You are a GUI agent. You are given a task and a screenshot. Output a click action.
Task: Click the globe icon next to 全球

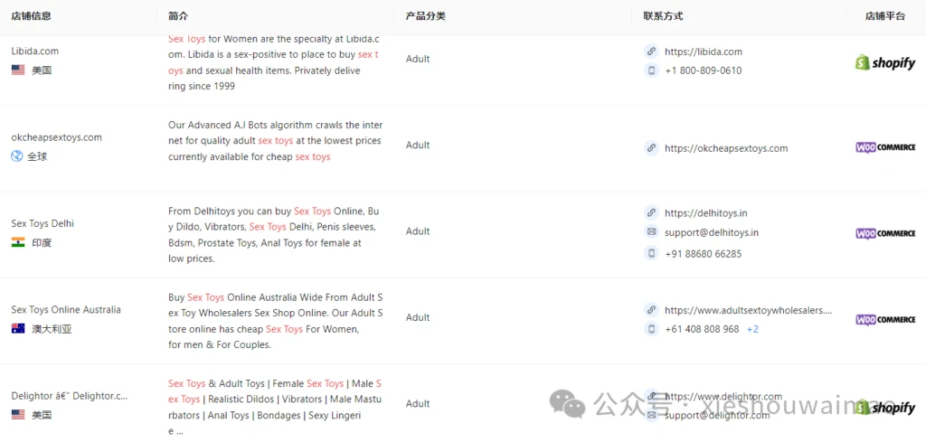tap(17, 156)
